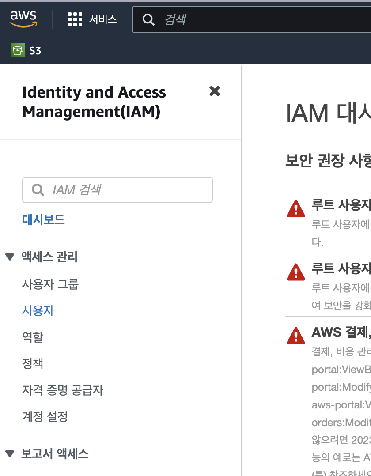Collapse the 액세스 관리 section arrow
This screenshot has width=371, height=476.
[10, 257]
